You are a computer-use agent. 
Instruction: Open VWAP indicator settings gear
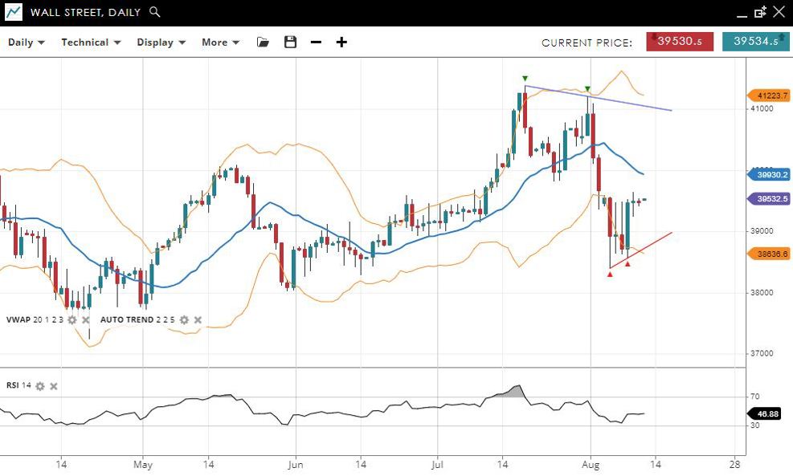(x=72, y=319)
